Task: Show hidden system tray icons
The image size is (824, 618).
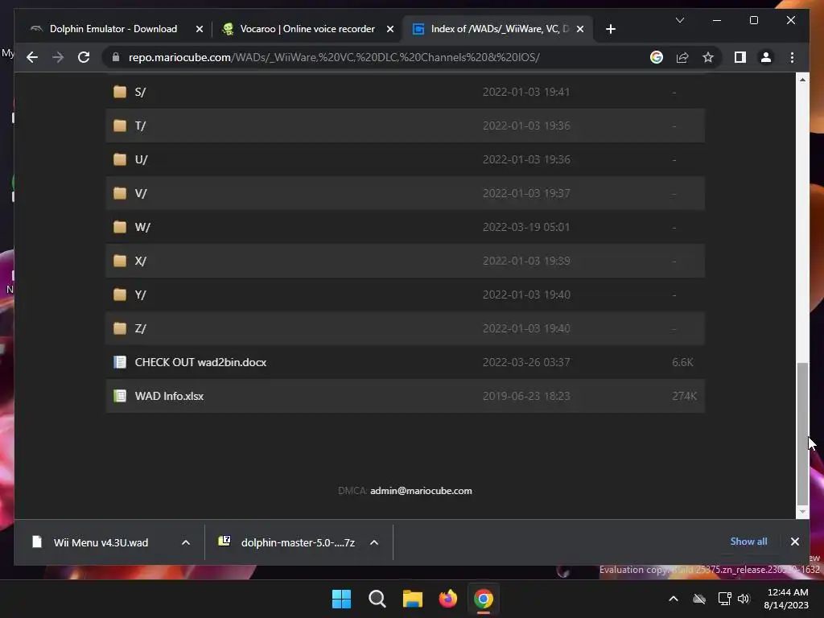Action: [x=674, y=599]
